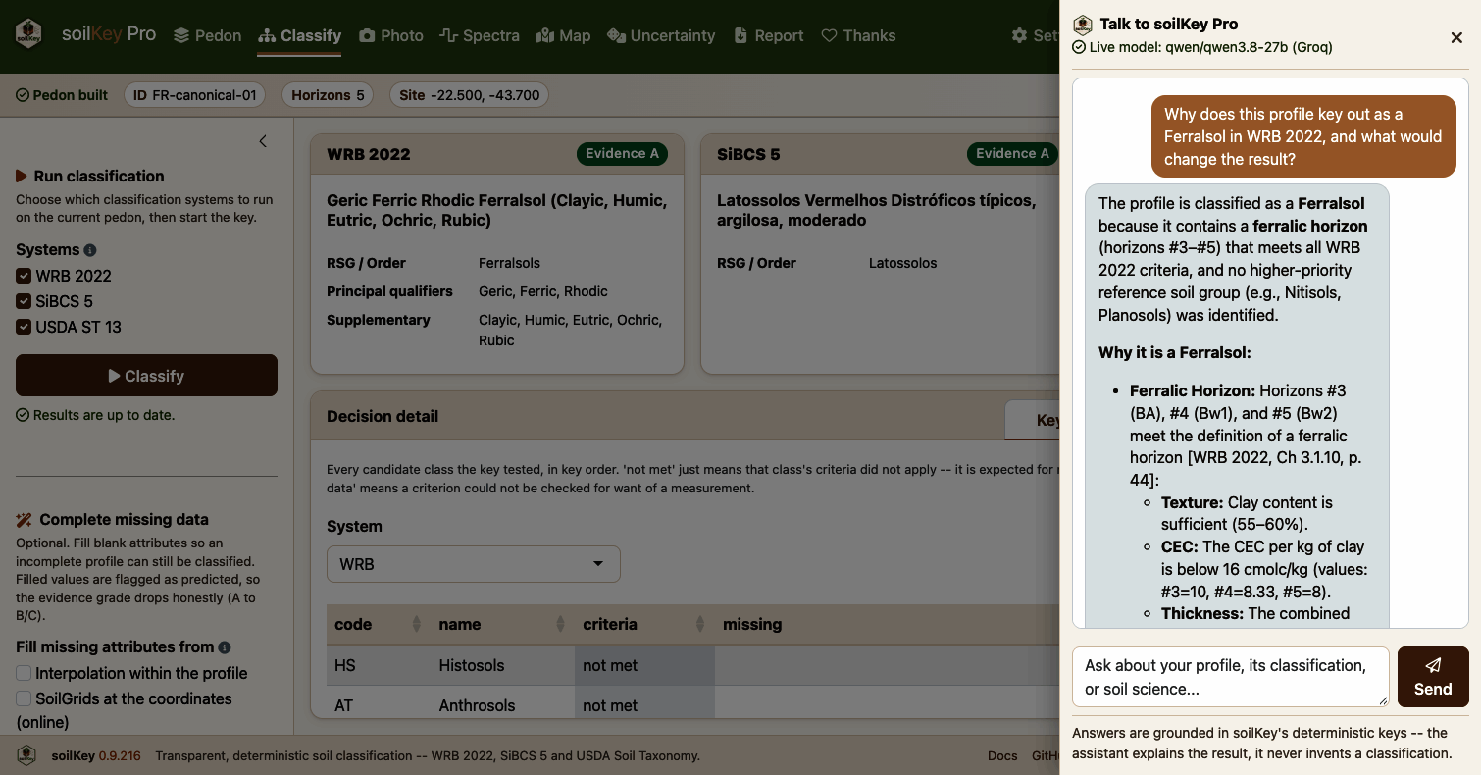Click the Uncertainty dice icon
The image size is (1481, 775).
(x=616, y=35)
